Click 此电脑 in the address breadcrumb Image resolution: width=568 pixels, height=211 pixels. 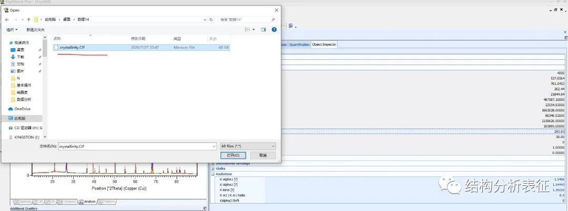click(50, 19)
